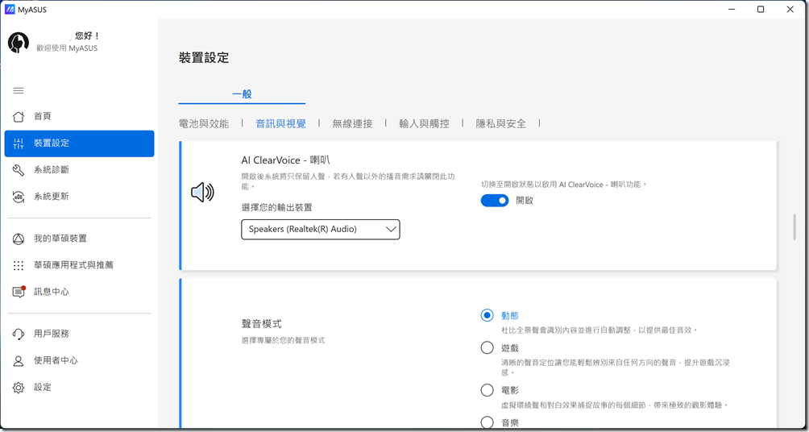Open 系統更新 update icon
The image size is (809, 432).
tap(19, 197)
